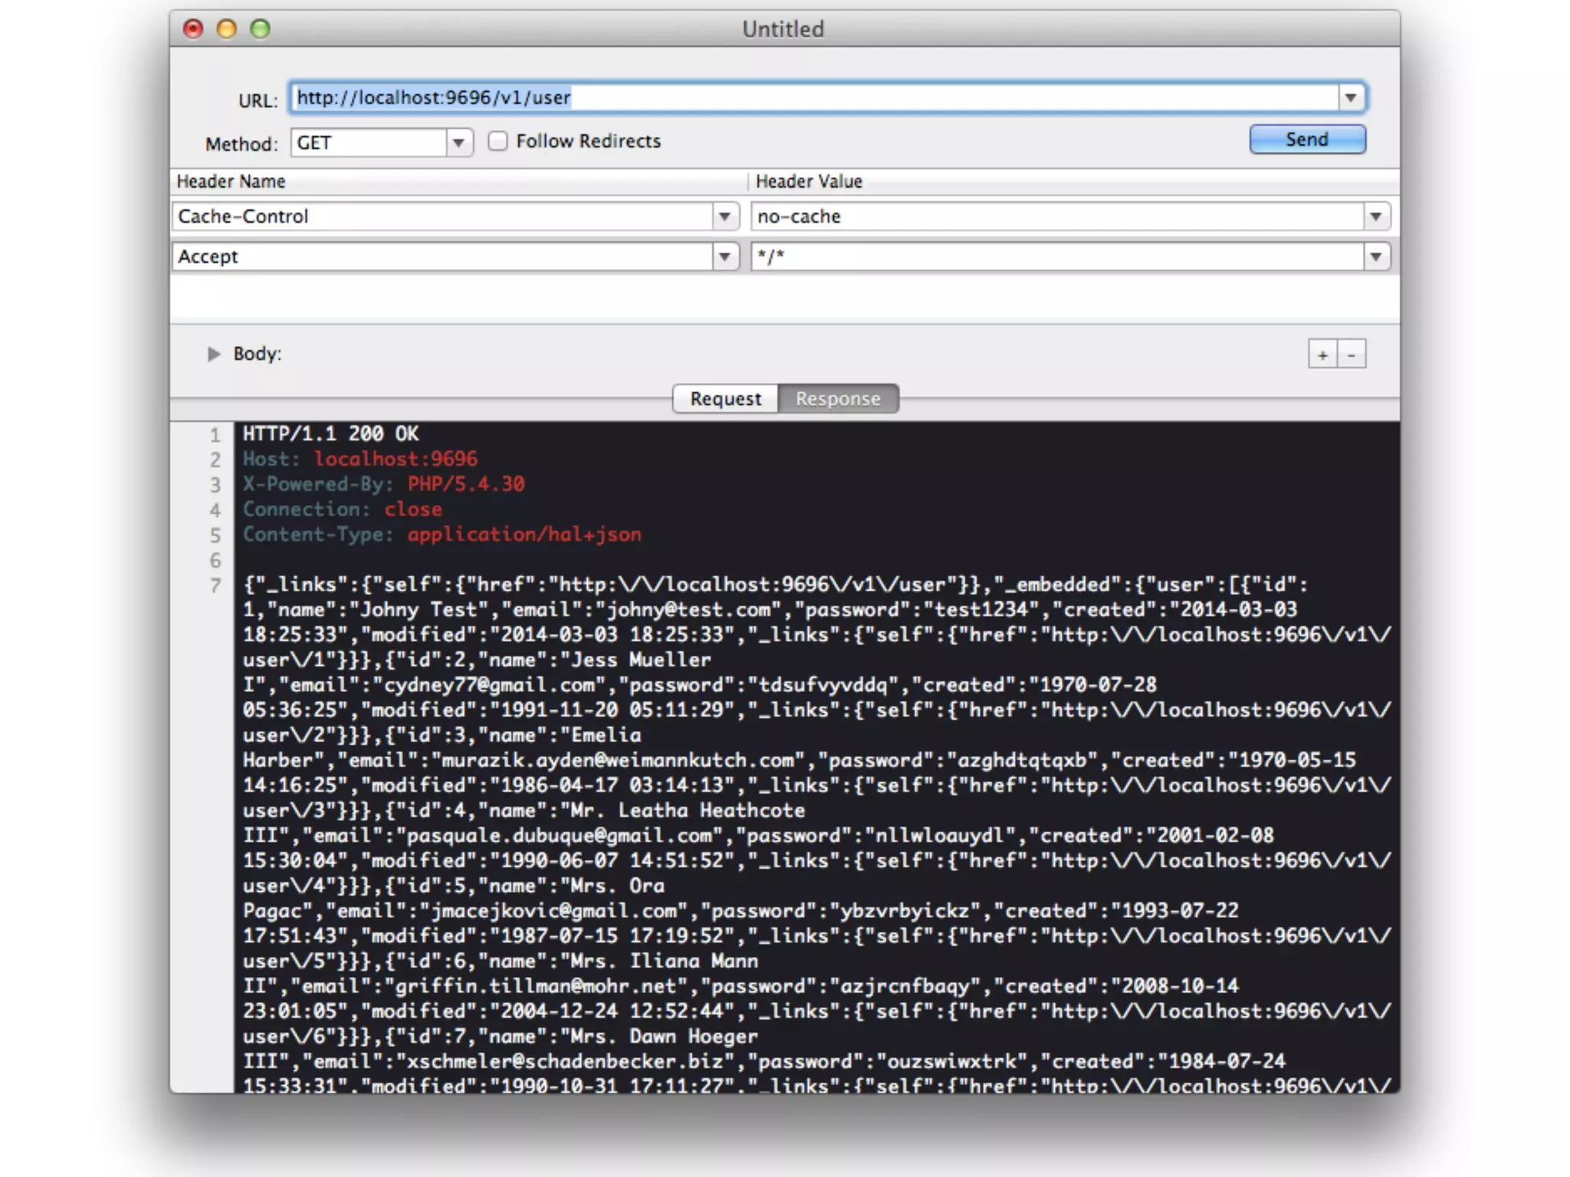Open the GET method dropdown
1570x1177 pixels.
coord(458,143)
